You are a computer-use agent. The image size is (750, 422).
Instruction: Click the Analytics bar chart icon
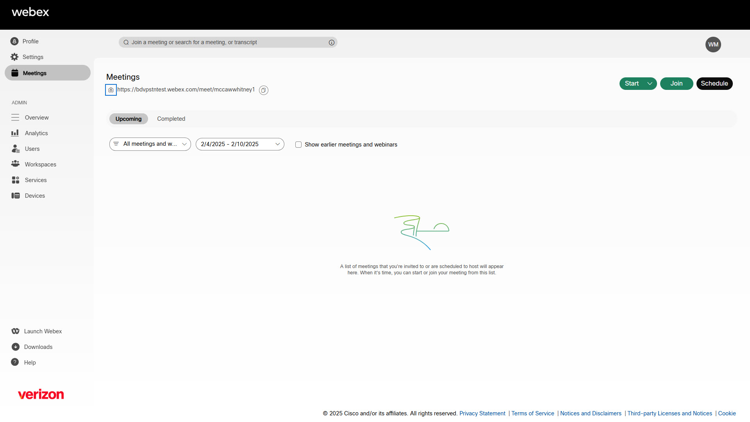click(x=15, y=133)
